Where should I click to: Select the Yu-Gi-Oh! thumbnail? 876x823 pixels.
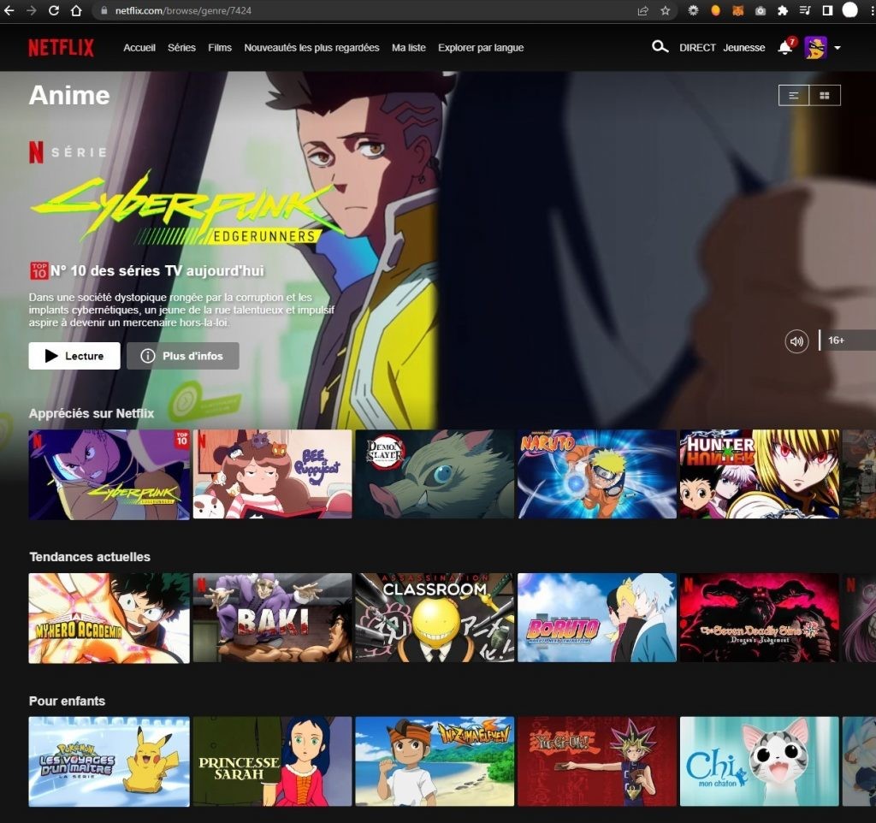[x=596, y=761]
